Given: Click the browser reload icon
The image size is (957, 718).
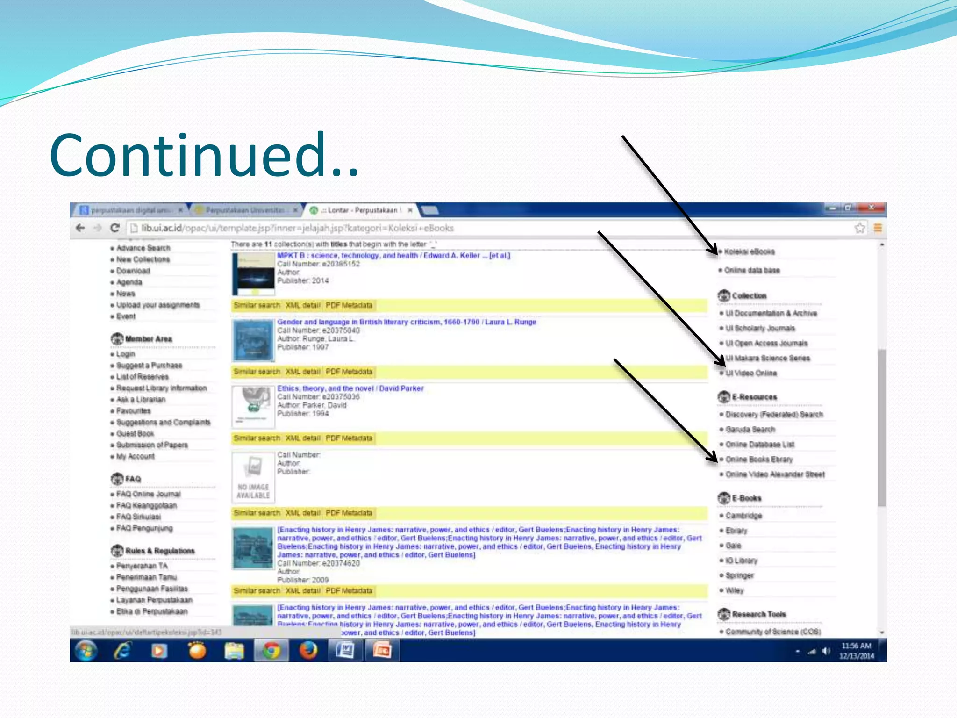Looking at the screenshot, I should pyautogui.click(x=114, y=228).
